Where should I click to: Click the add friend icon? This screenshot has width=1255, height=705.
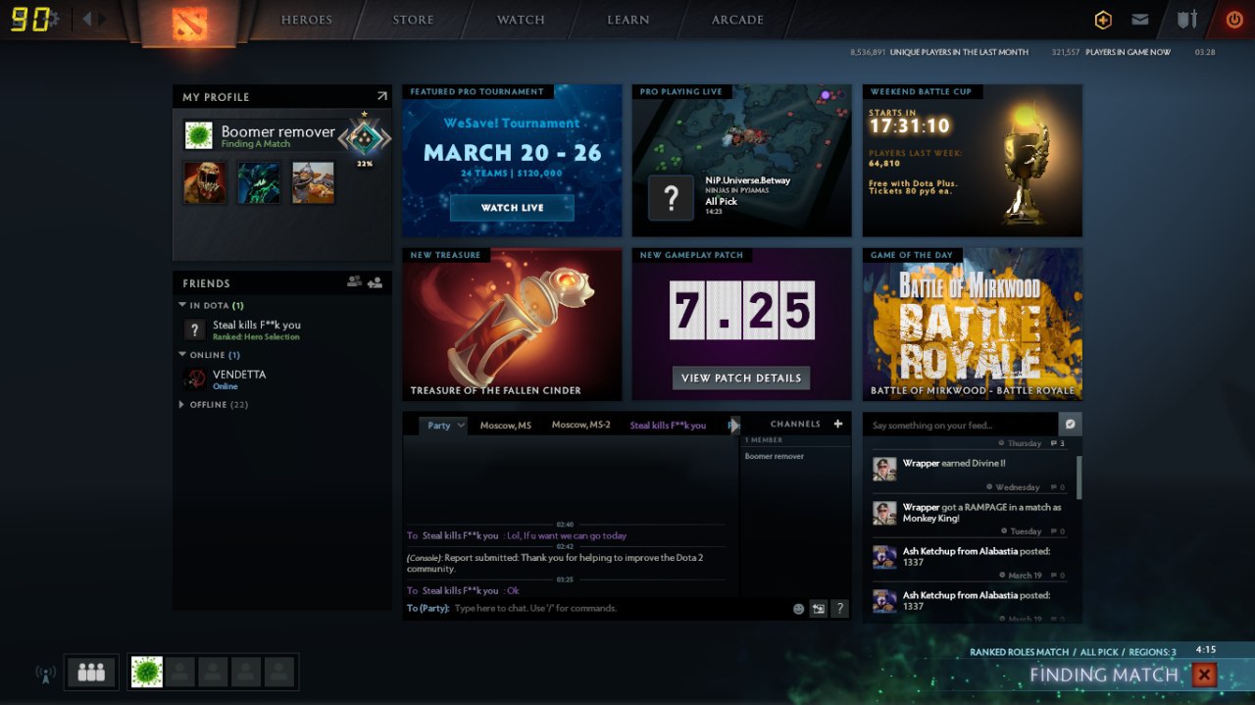(x=375, y=282)
